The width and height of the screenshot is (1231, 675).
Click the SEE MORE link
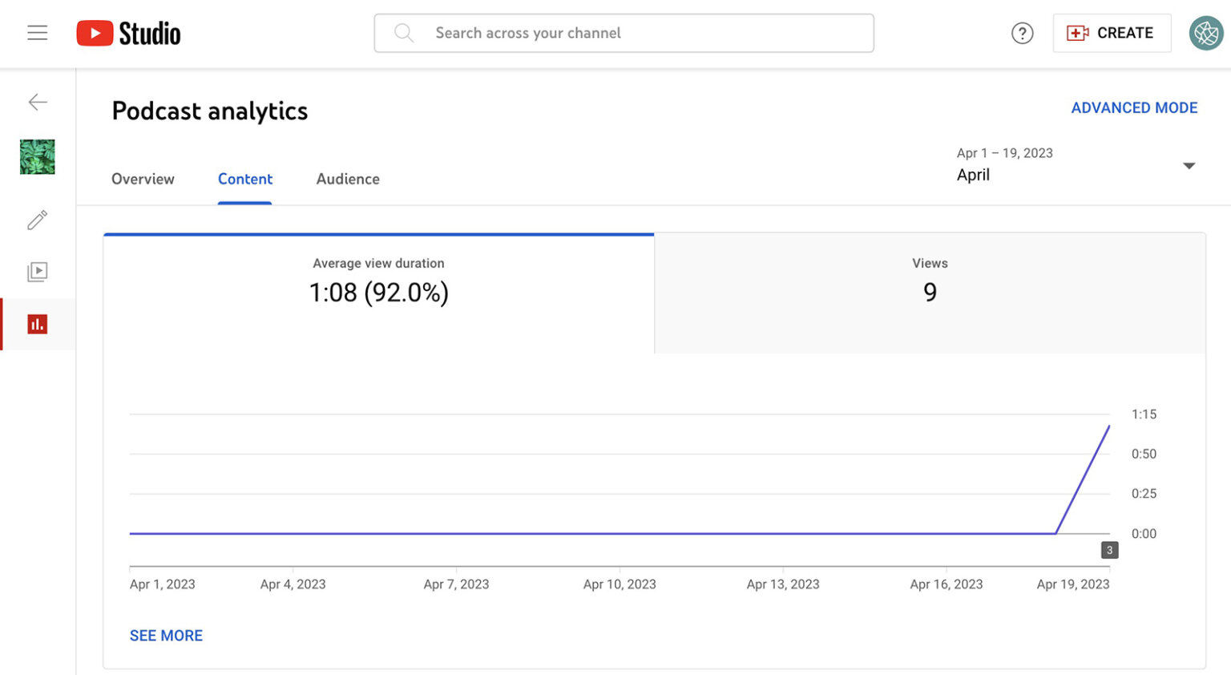166,635
